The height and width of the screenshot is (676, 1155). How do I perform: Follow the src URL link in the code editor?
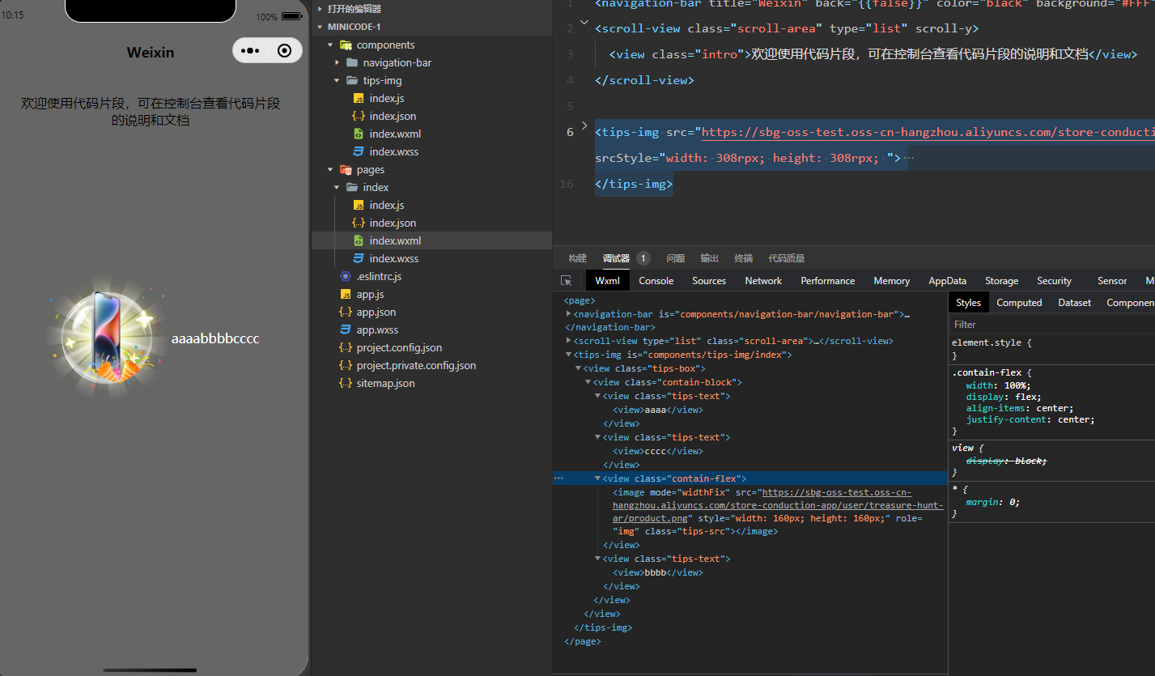(928, 133)
